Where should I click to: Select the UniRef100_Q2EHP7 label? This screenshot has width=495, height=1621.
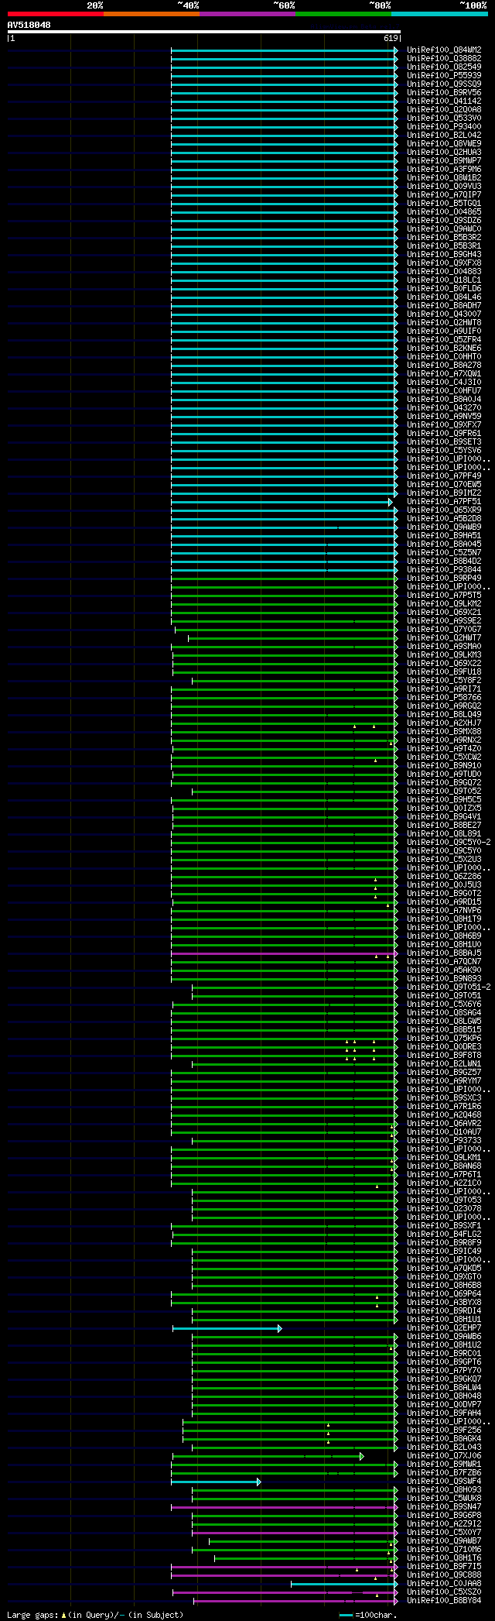point(444,1328)
